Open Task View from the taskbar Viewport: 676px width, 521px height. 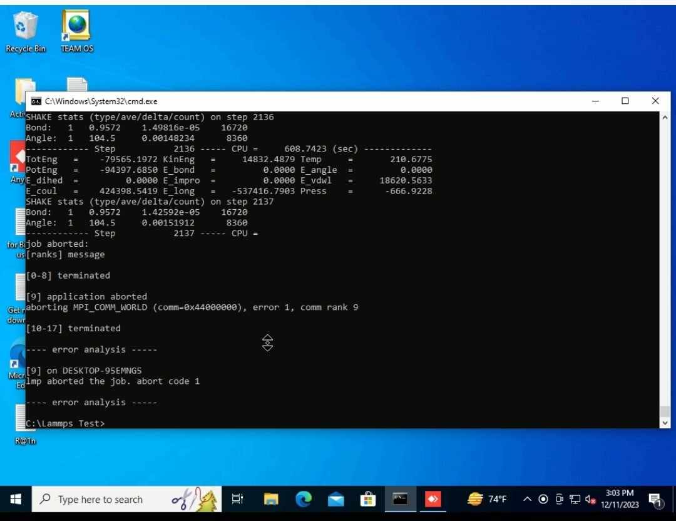coord(238,500)
